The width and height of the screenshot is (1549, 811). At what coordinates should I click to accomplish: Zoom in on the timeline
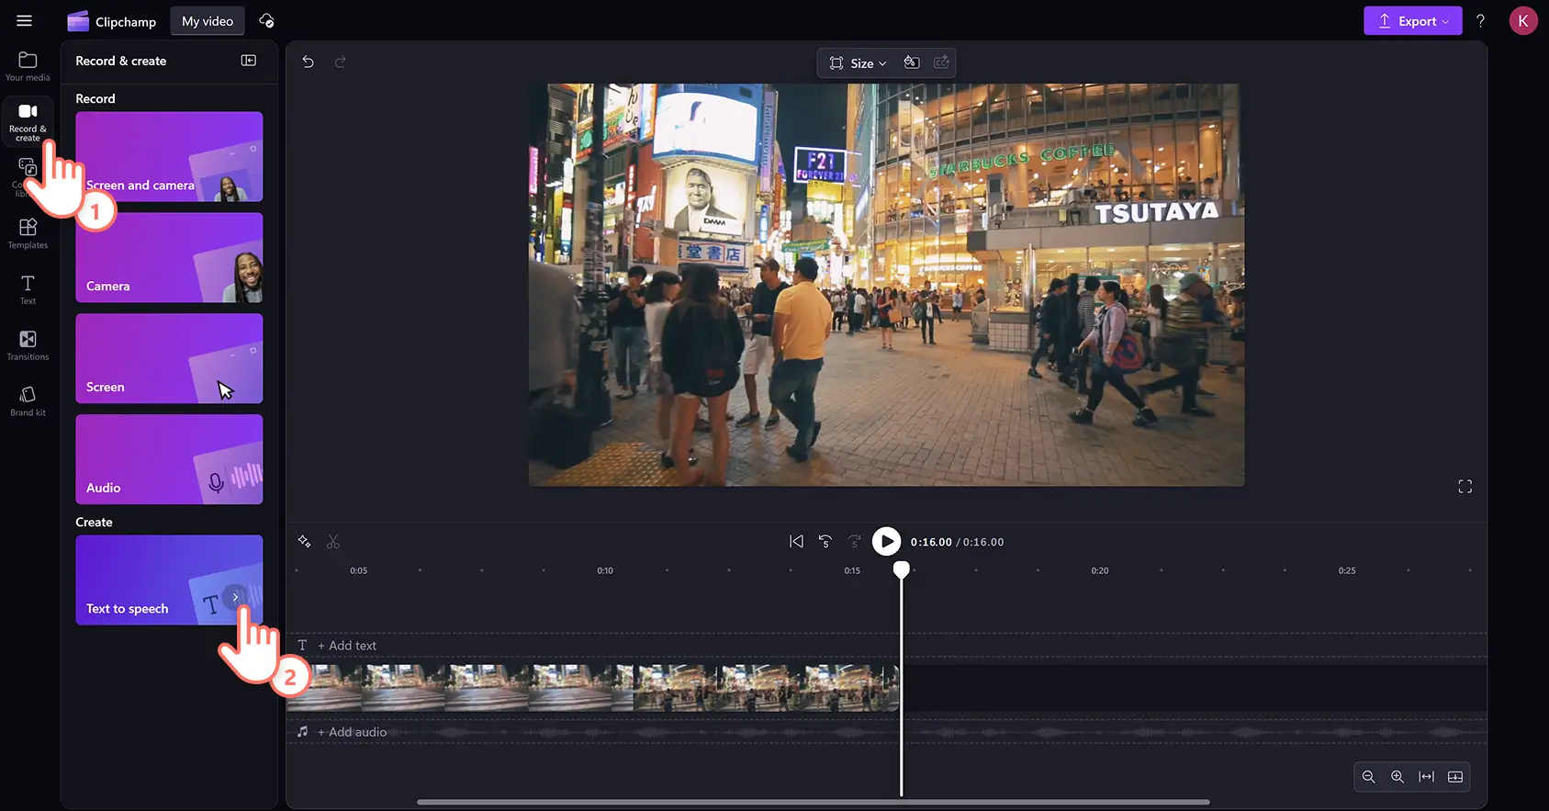click(x=1397, y=777)
